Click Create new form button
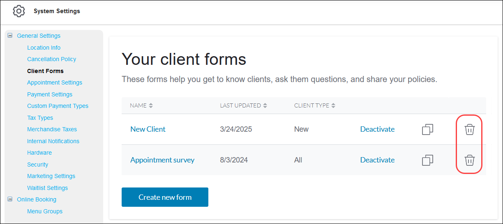503x224 pixels. [165, 197]
